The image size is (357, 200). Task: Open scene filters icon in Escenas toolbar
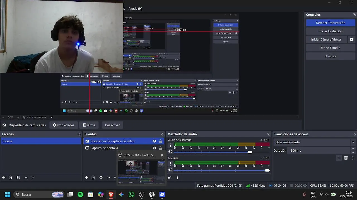(18, 177)
